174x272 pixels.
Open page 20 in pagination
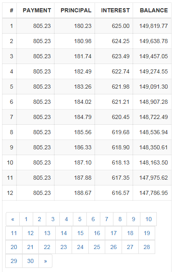coord(14,247)
